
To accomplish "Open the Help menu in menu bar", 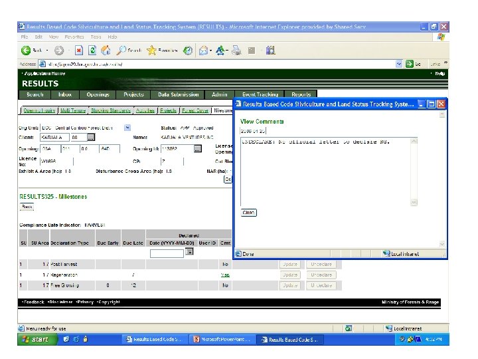I will pos(112,37).
